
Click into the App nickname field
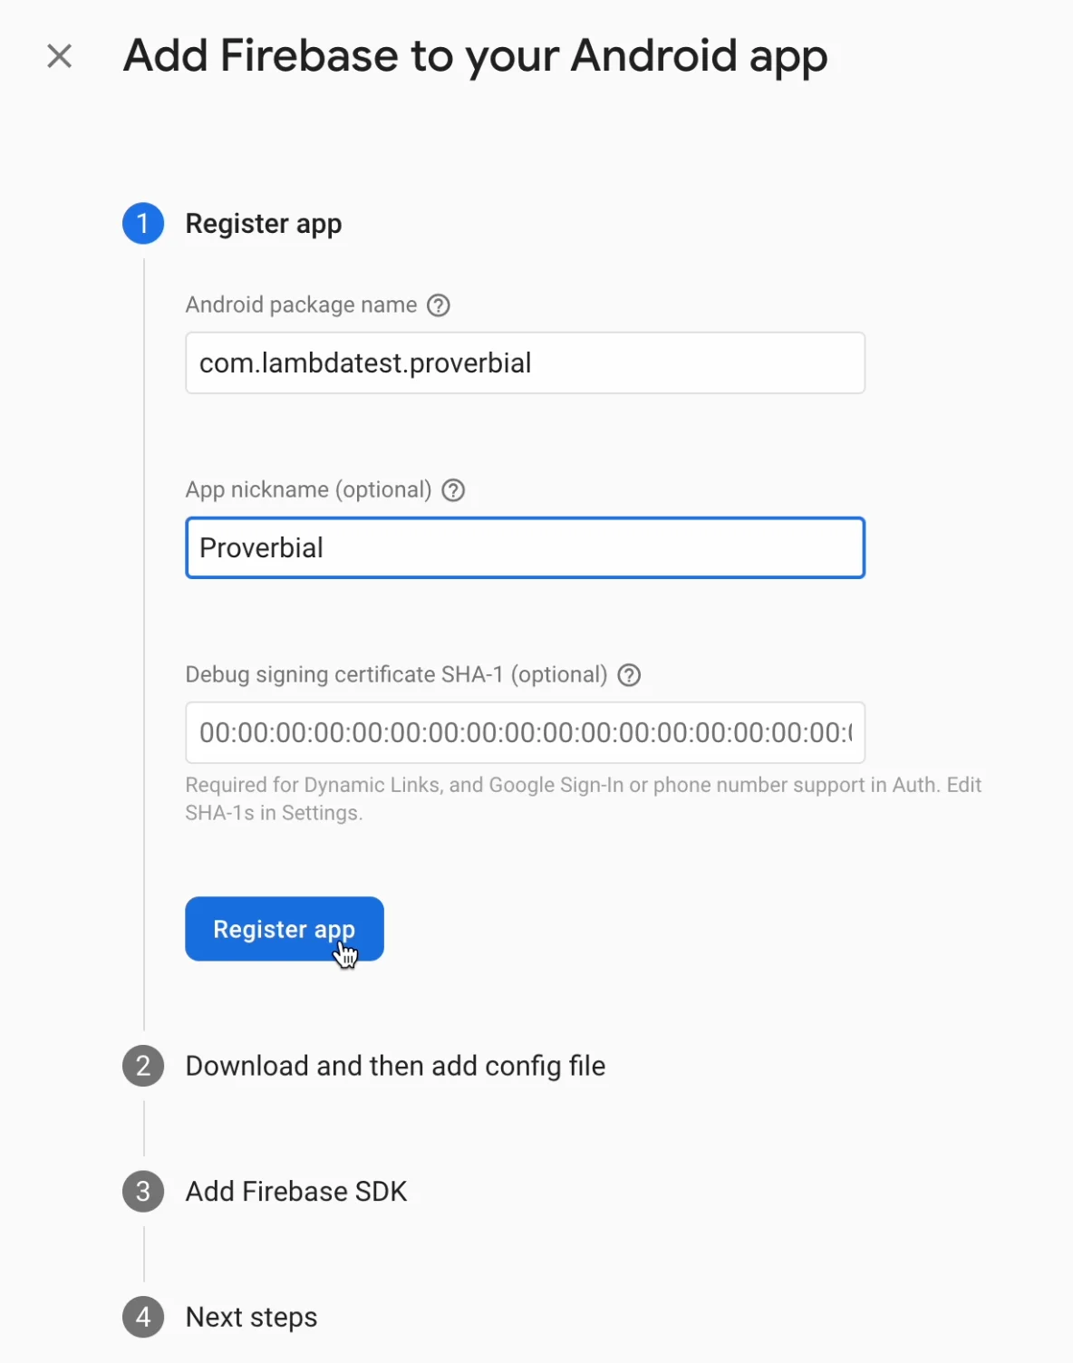(x=525, y=548)
